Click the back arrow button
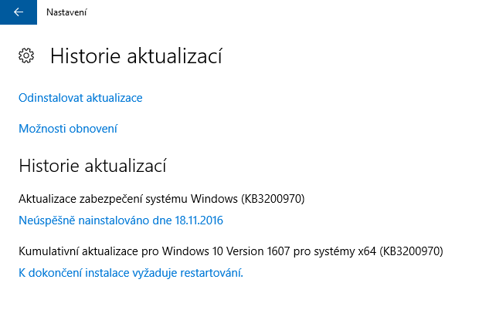Image resolution: width=479 pixels, height=313 pixels. tap(18, 12)
